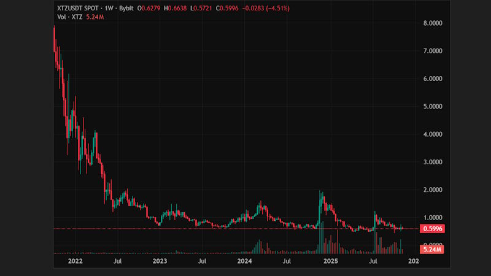Click the Jul label between 2023 and 2024
The width and height of the screenshot is (491, 276).
(x=202, y=261)
